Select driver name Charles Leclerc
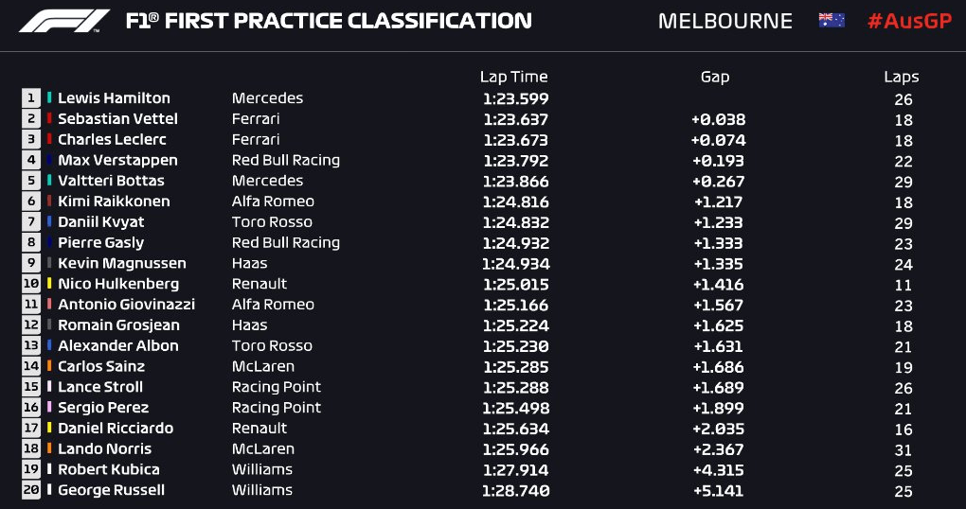Image resolution: width=966 pixels, height=509 pixels. tap(112, 139)
